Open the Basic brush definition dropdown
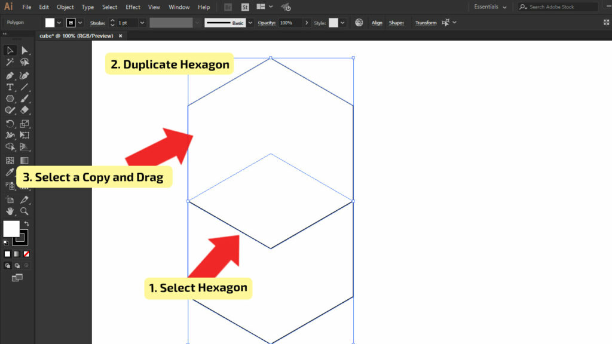Image resolution: width=612 pixels, height=344 pixels. [250, 23]
